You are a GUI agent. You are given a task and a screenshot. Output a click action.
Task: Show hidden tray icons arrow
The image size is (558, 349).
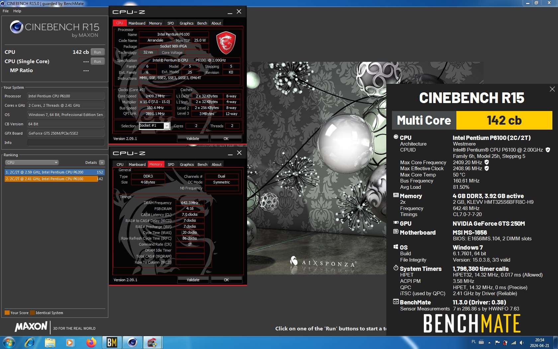point(489,343)
